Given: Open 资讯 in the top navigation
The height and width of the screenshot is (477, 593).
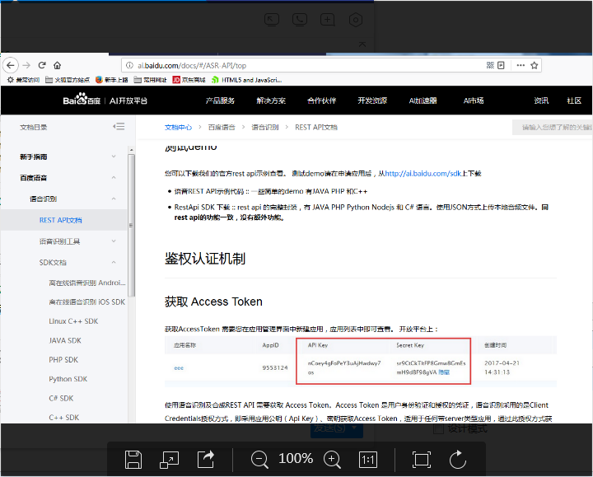Looking at the screenshot, I should (x=541, y=101).
